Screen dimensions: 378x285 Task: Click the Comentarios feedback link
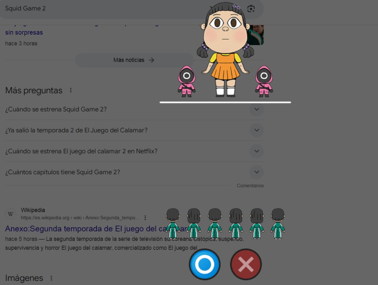250,186
